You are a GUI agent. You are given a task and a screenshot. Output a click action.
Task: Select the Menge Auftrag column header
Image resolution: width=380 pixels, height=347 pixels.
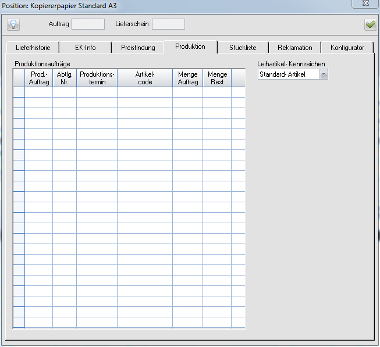click(187, 78)
